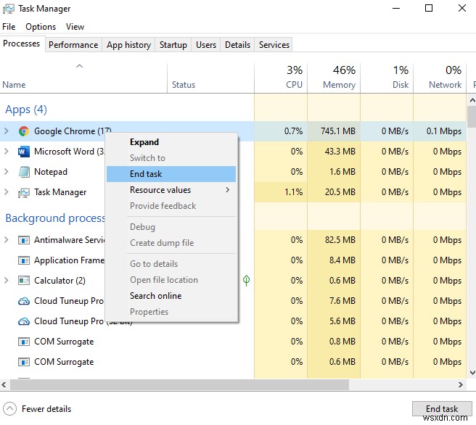The width and height of the screenshot is (476, 425).
Task: Select the Processes tab
Action: coord(22,44)
